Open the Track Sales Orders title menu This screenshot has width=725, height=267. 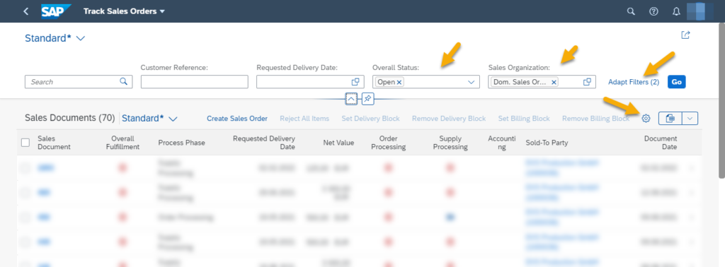[x=124, y=11]
